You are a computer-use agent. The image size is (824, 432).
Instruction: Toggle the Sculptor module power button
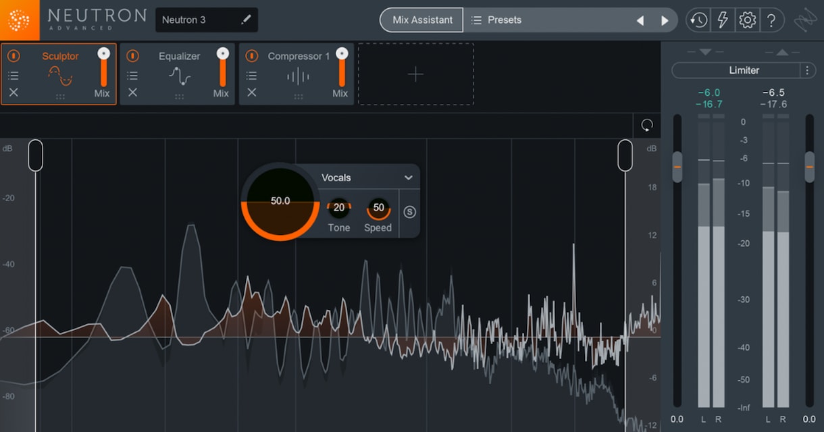pyautogui.click(x=14, y=56)
